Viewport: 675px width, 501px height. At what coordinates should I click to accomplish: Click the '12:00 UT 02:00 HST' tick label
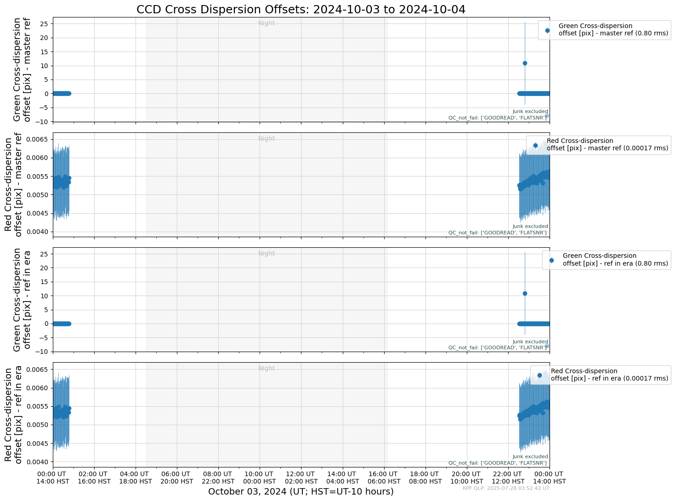301,478
